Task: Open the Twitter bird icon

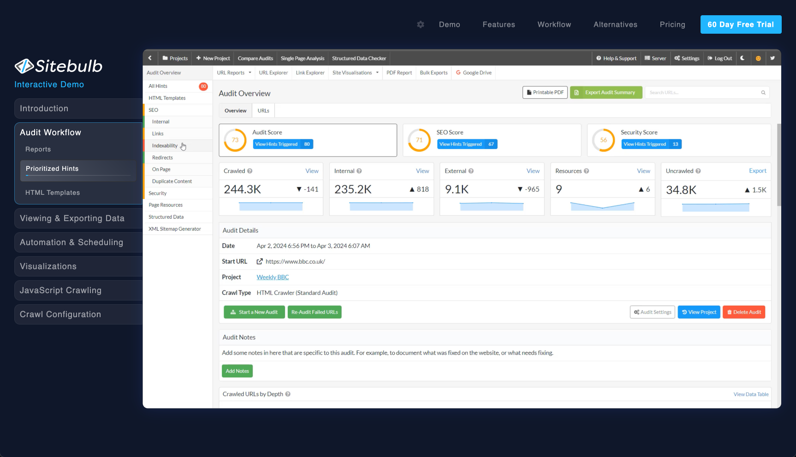Action: (772, 58)
